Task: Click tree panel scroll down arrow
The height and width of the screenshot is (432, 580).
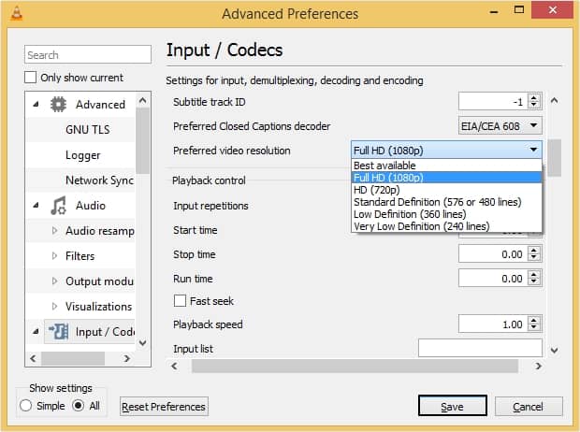Action: [x=142, y=343]
